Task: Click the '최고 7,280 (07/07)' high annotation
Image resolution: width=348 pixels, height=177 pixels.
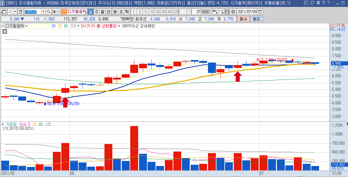Action: (272, 60)
